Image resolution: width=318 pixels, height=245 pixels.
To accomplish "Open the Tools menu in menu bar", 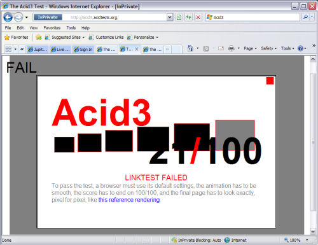I will pyautogui.click(x=71, y=28).
